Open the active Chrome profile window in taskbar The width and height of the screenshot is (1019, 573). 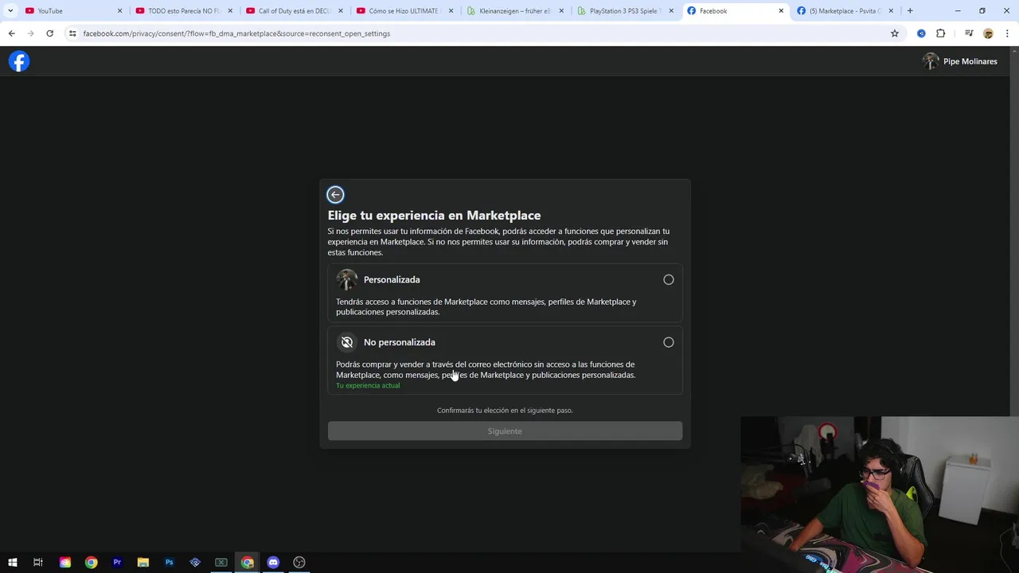point(248,562)
